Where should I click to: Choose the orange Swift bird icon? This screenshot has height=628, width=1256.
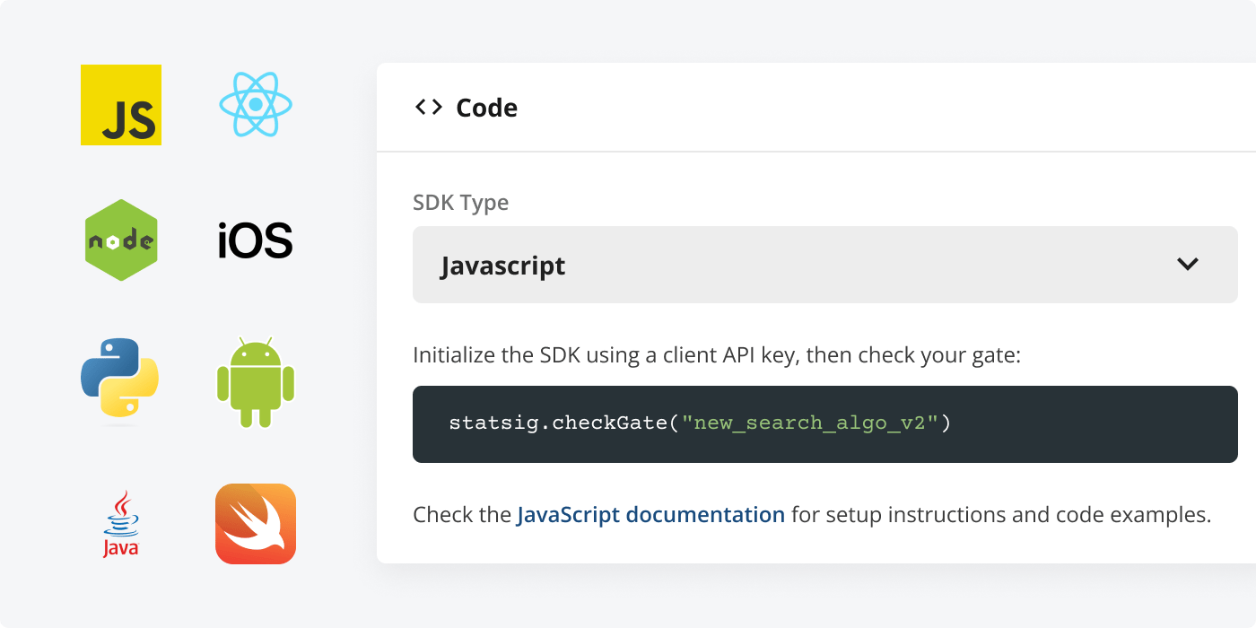point(256,524)
